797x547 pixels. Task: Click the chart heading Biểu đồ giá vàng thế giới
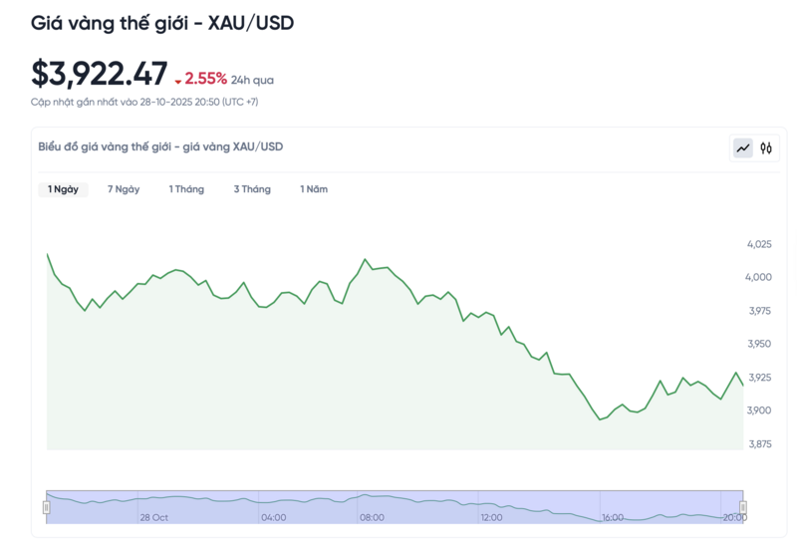coord(160,146)
